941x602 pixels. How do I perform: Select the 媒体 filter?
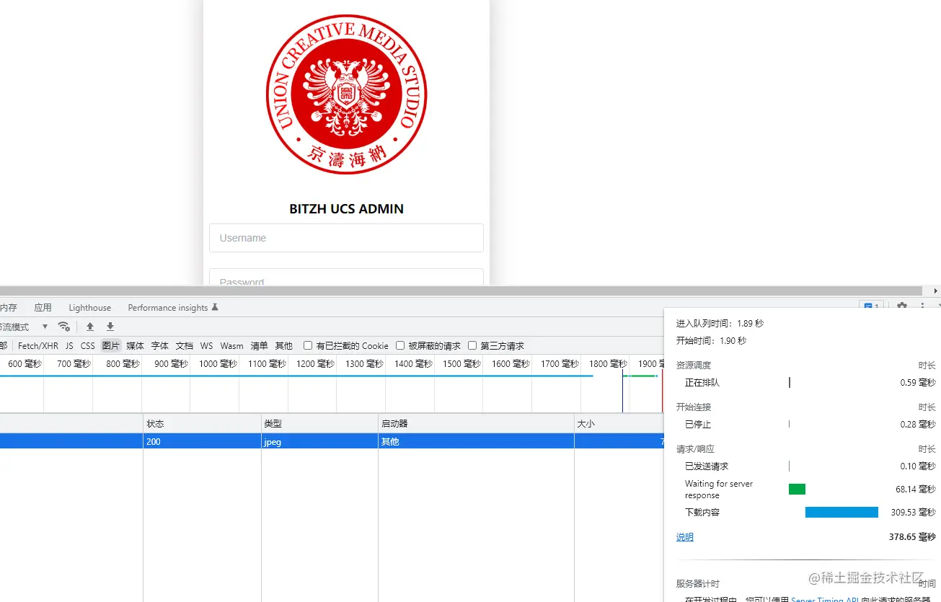(135, 346)
